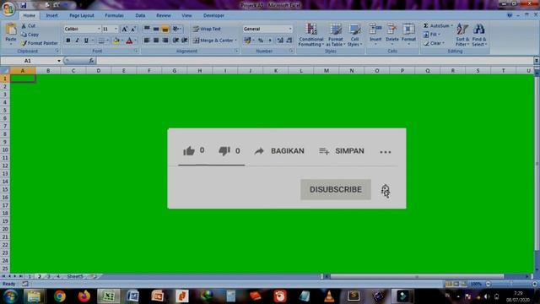
Task: Open Find & Select menu
Action: point(479,35)
